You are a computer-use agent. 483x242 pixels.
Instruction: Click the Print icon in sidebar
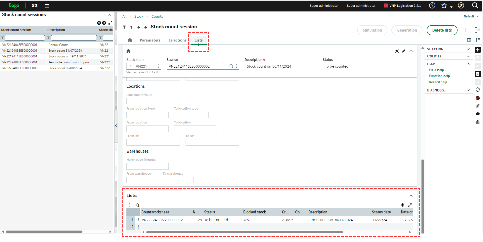pyautogui.click(x=478, y=98)
